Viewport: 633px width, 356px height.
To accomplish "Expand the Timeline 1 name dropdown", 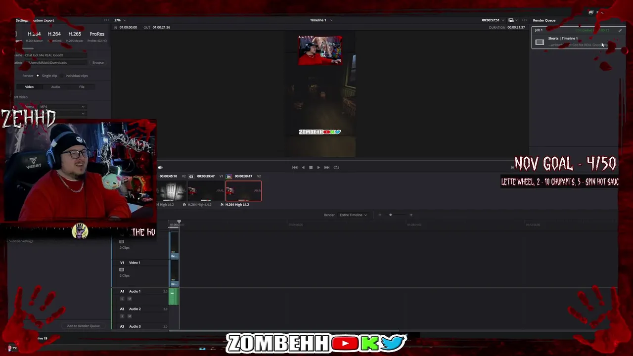I will pyautogui.click(x=321, y=20).
